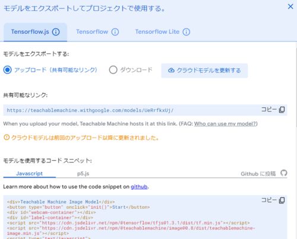Screen dimensions: 297x239
Task: Click the モデルをエクスポートする: heading
Action: (36, 54)
